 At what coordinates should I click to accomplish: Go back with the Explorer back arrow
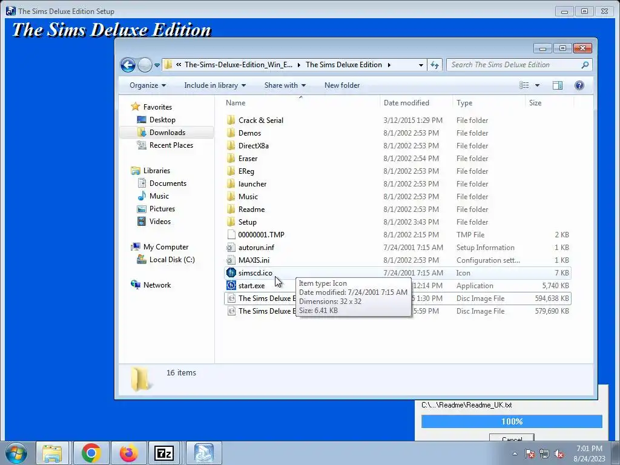[128, 65]
